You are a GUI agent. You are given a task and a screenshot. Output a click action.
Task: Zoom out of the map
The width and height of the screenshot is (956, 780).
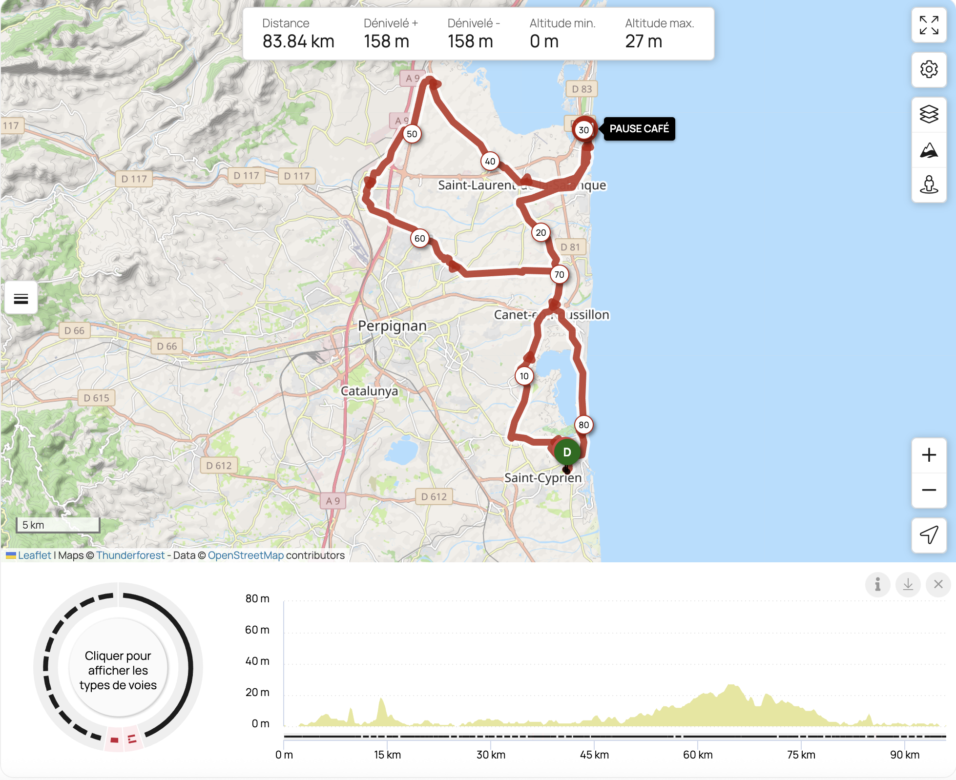point(929,490)
